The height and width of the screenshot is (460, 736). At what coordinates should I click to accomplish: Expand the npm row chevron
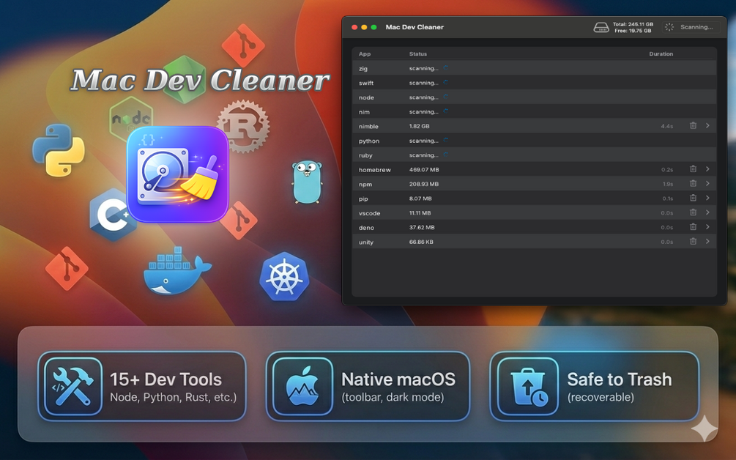tap(707, 184)
